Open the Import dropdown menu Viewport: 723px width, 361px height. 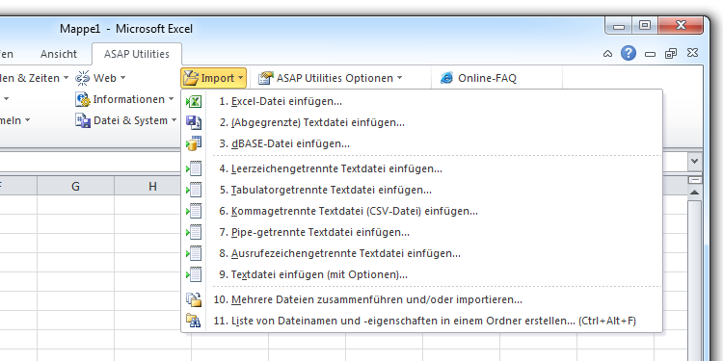click(x=213, y=78)
